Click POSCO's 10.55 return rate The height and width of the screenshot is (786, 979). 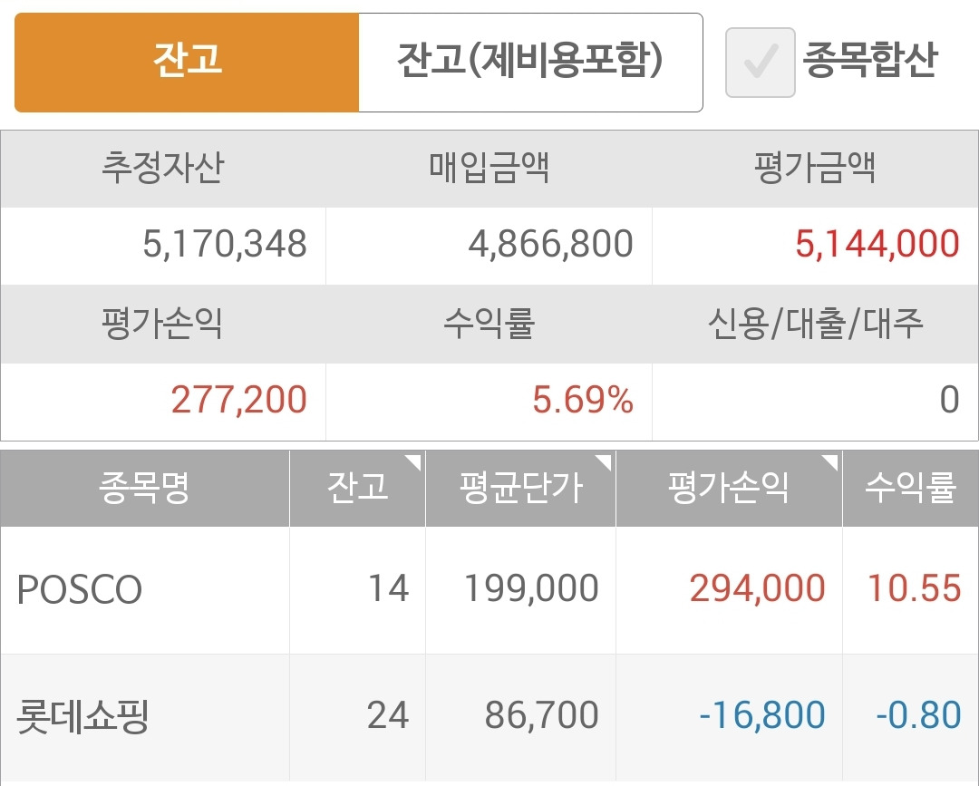pos(914,589)
